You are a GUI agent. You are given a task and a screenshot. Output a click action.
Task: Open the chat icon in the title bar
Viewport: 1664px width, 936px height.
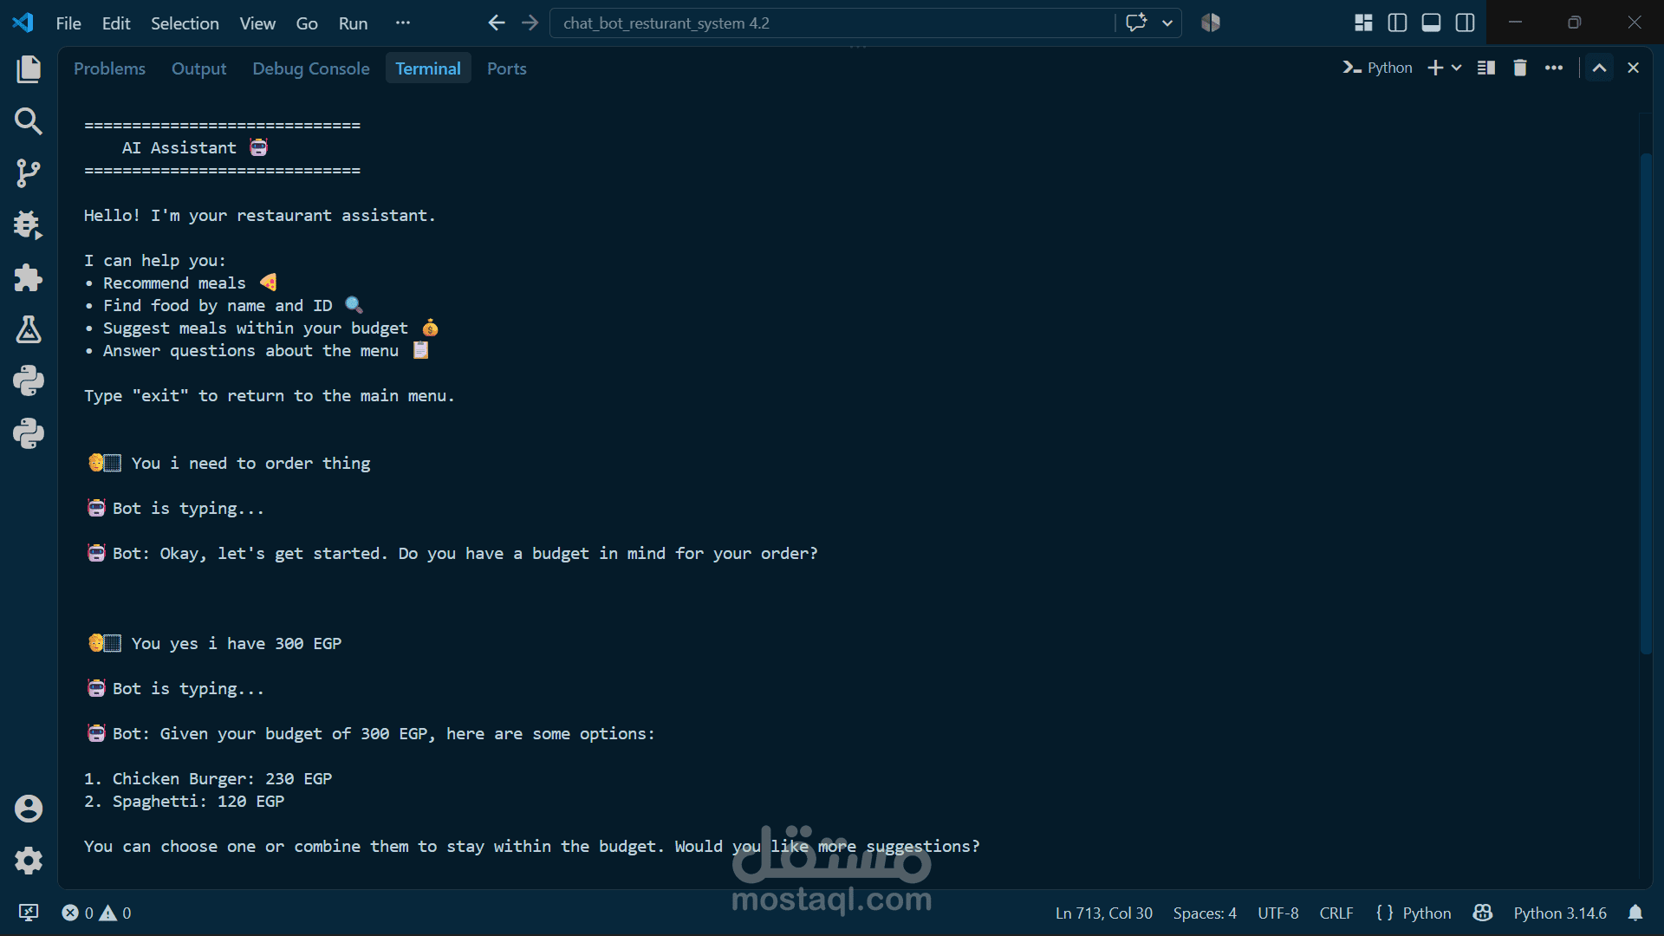coord(1136,23)
